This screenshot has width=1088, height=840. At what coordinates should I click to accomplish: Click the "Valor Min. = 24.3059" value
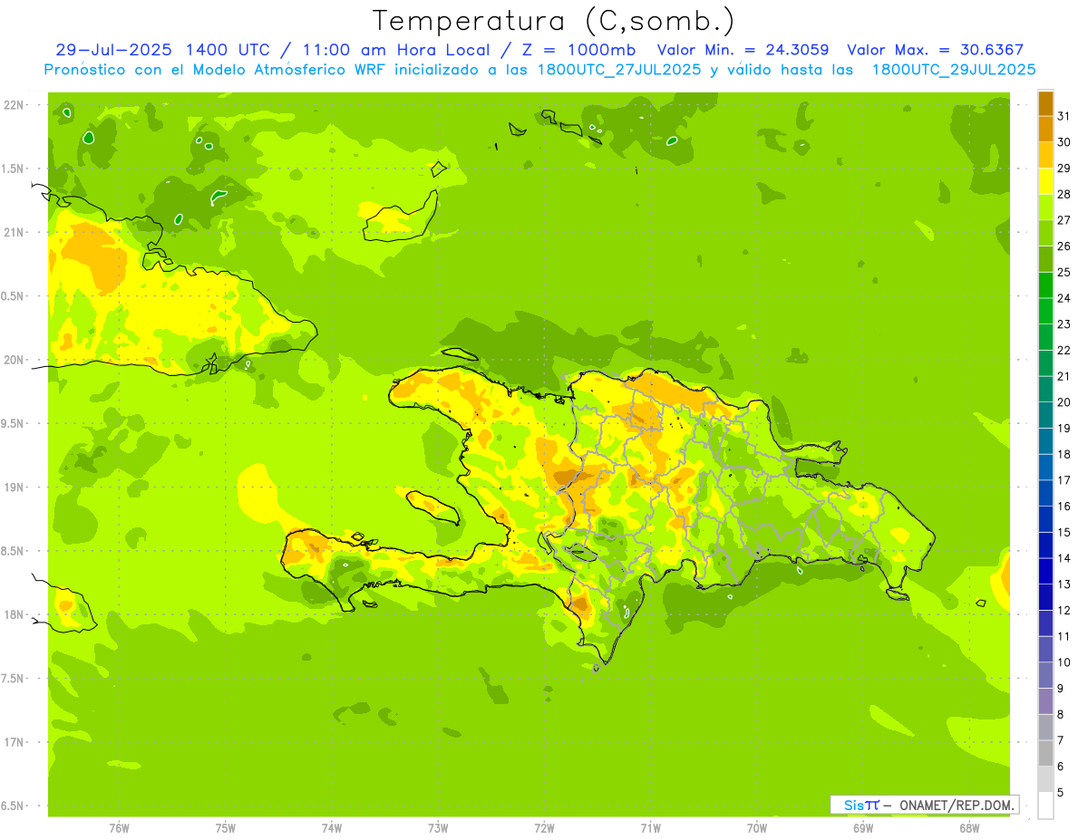(x=743, y=50)
